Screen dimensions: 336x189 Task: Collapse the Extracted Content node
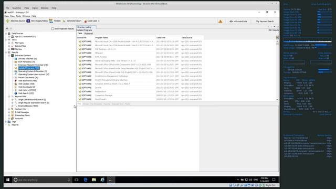9,56
